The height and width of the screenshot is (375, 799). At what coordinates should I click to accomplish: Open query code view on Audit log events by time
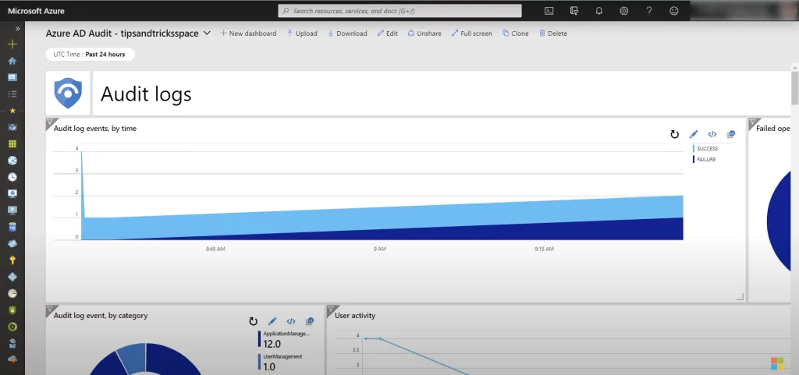pyautogui.click(x=712, y=134)
